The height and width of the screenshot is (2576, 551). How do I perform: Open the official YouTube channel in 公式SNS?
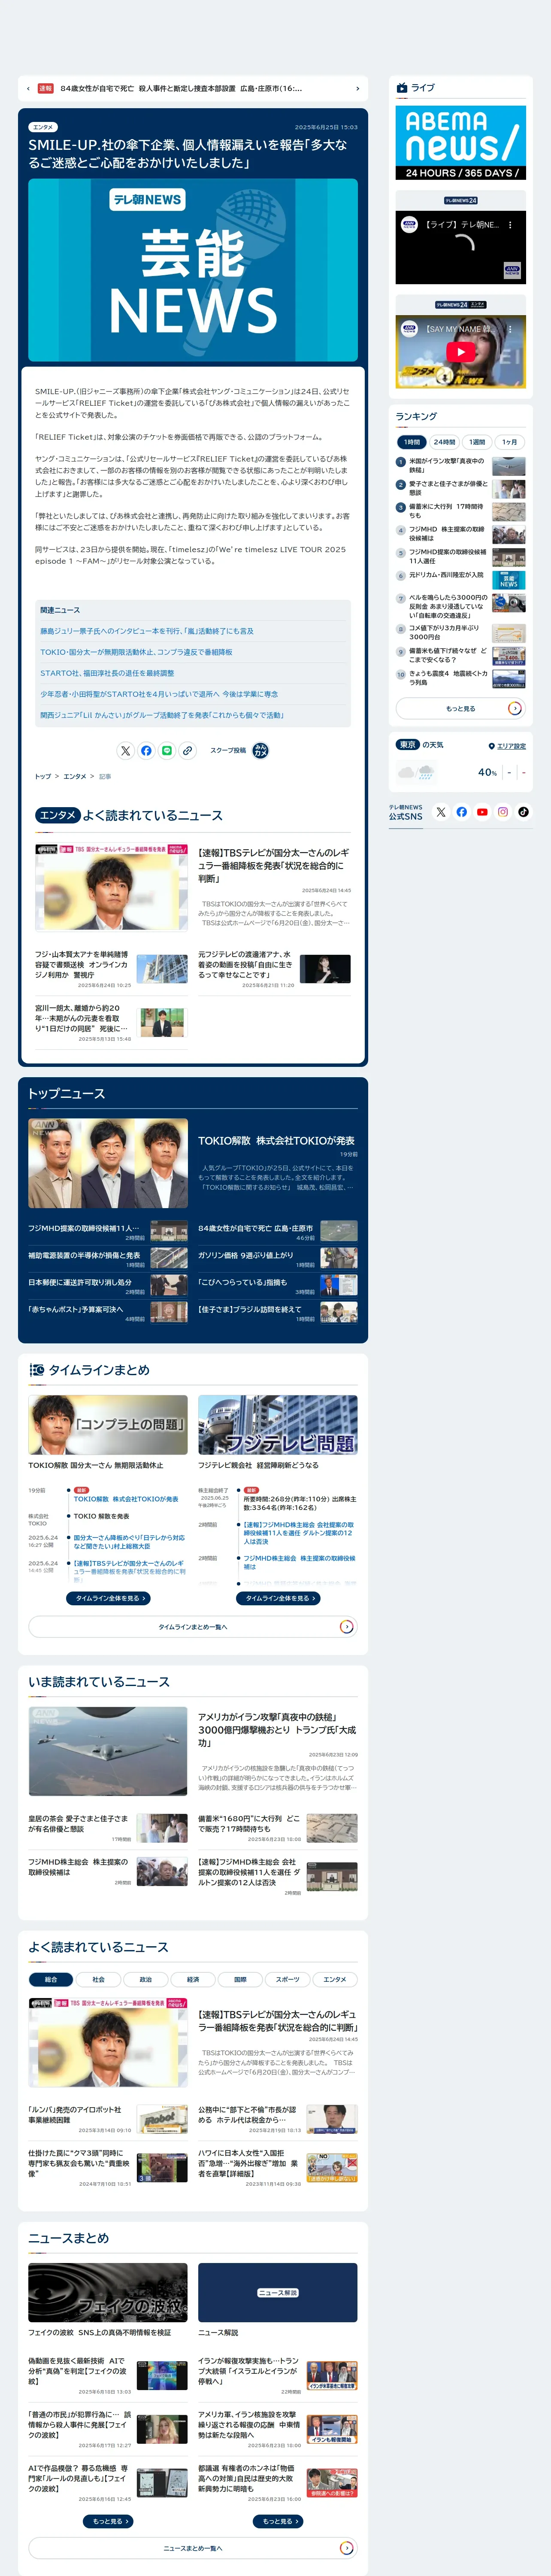coord(482,812)
